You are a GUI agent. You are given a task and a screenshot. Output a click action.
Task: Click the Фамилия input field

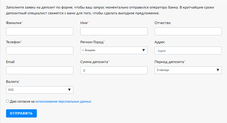pyautogui.click(x=40, y=31)
